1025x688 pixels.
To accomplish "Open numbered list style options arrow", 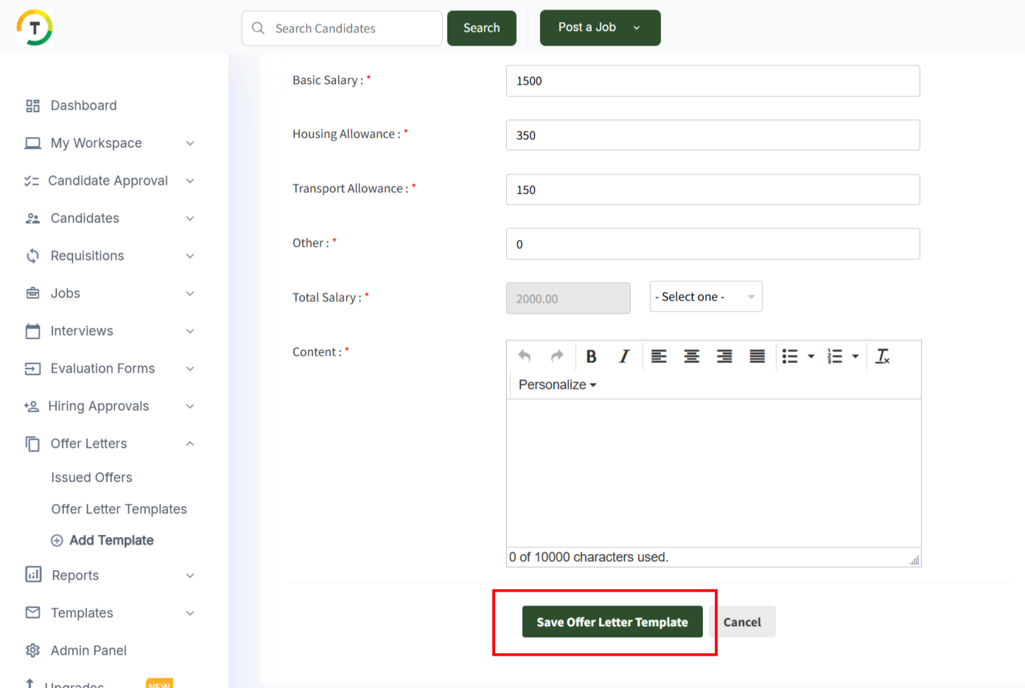I will [856, 357].
